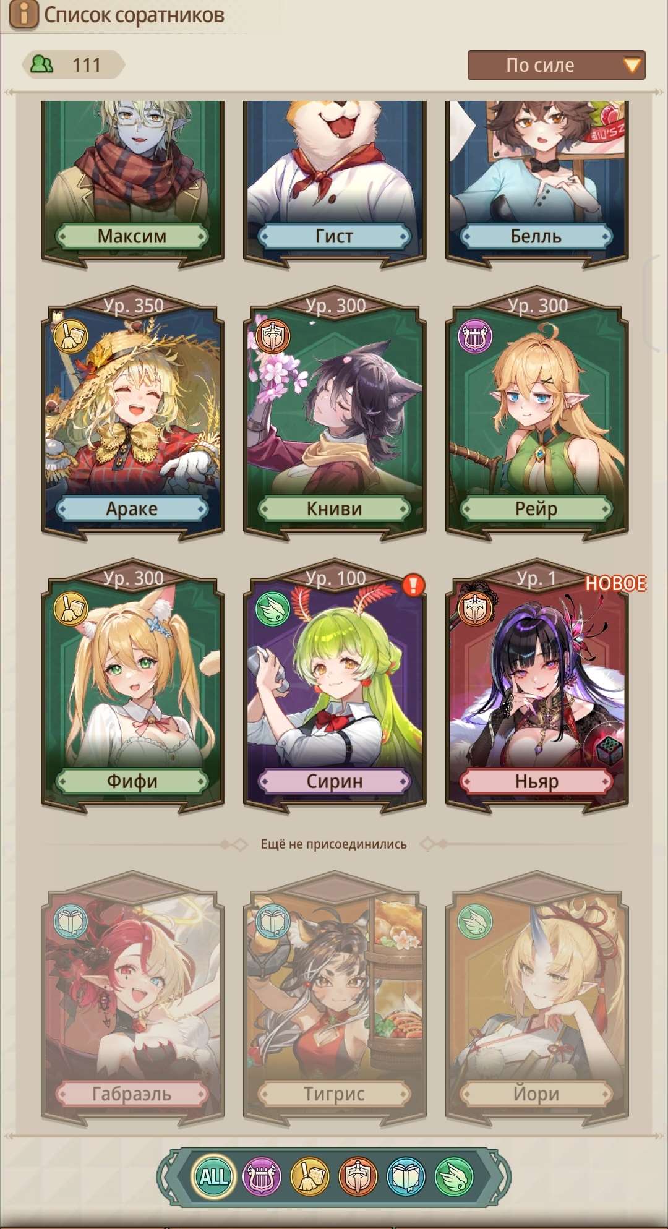Open new companion Ньяр card
668x1229 pixels.
pos(537,685)
